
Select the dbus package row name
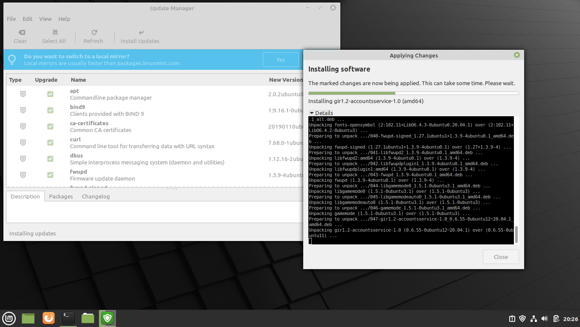point(76,155)
